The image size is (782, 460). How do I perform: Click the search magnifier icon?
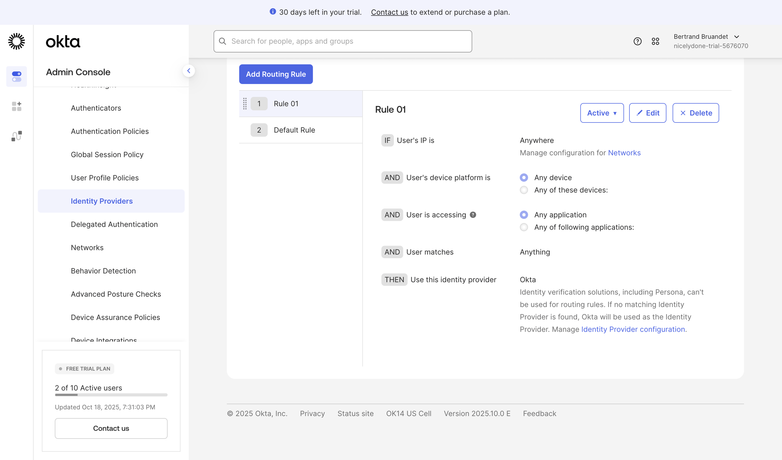click(x=223, y=41)
